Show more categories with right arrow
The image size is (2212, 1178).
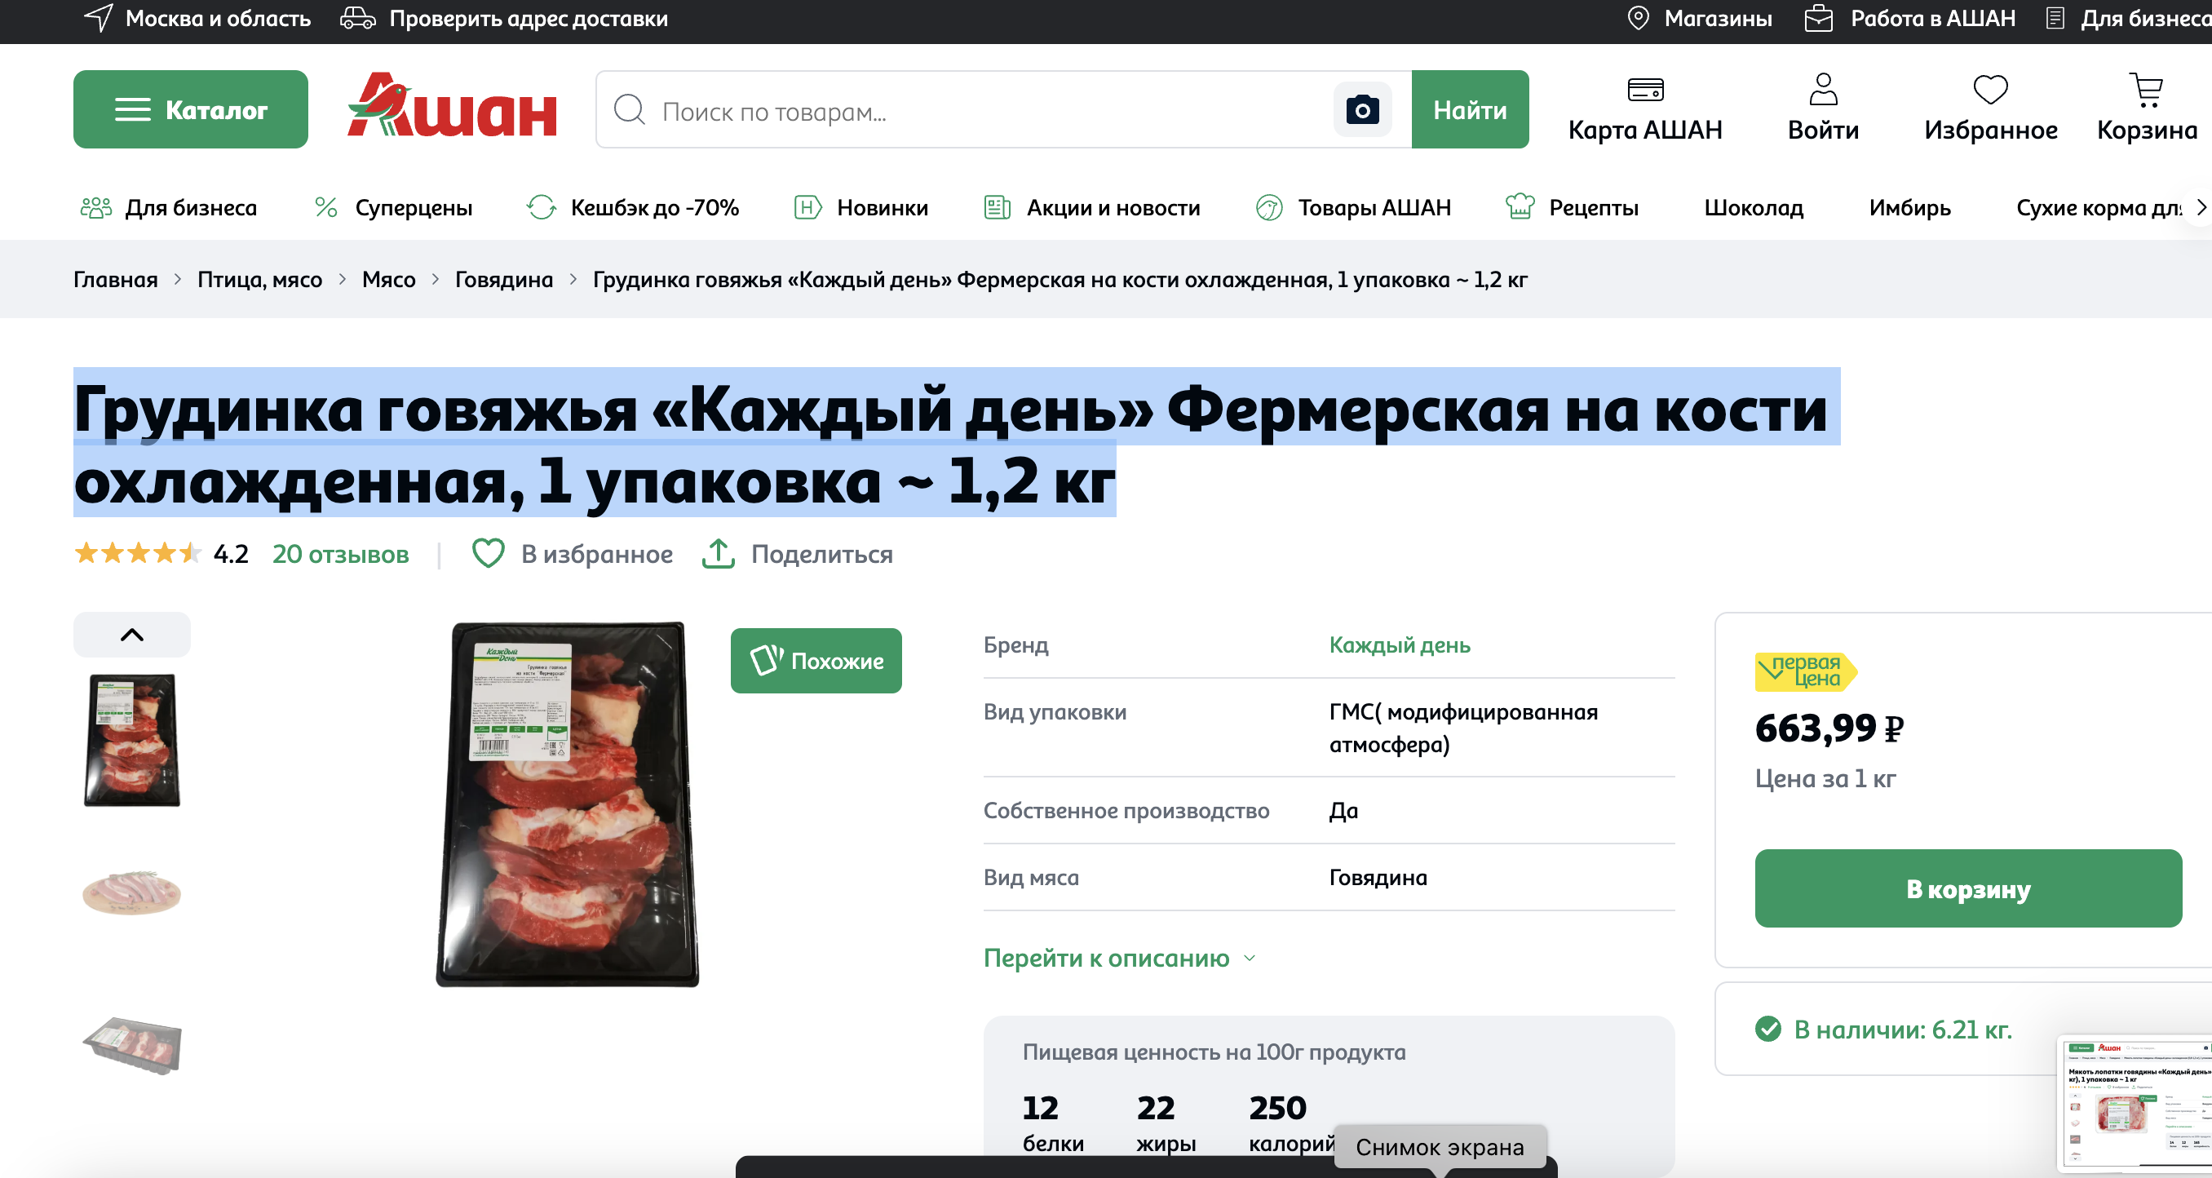(x=2200, y=208)
